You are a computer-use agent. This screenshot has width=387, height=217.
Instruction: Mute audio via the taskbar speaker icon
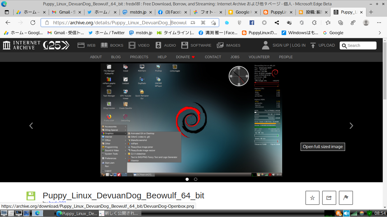pos(346,213)
